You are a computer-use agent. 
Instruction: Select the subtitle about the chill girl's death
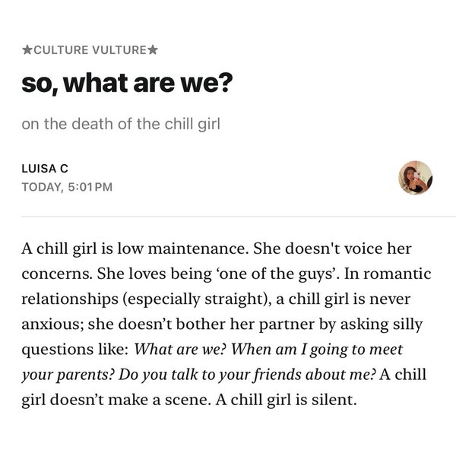pyautogui.click(x=121, y=123)
